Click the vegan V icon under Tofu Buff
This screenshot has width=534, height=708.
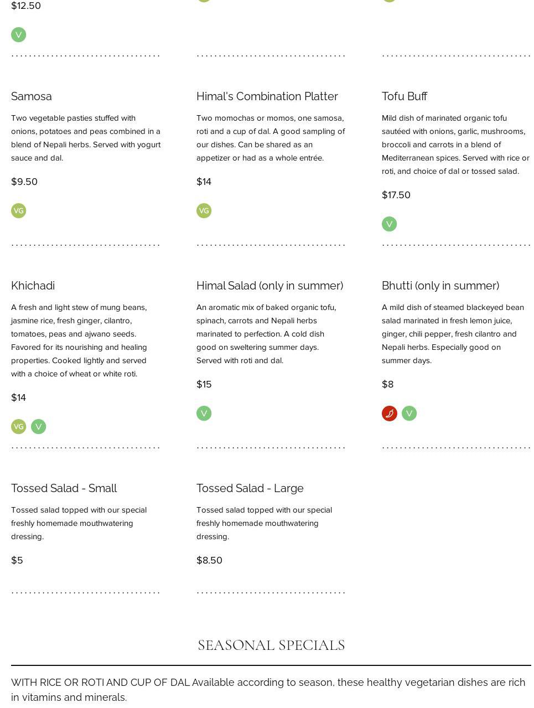point(389,224)
